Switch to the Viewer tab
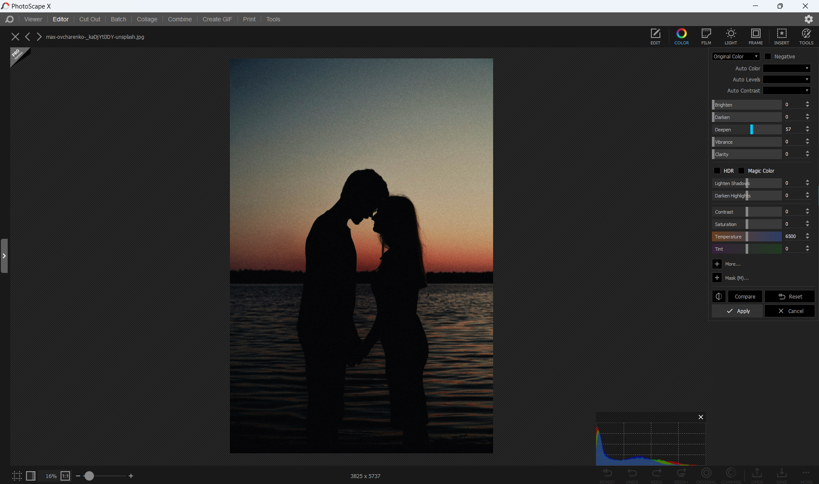Screen dimensions: 819x484 click(x=33, y=19)
